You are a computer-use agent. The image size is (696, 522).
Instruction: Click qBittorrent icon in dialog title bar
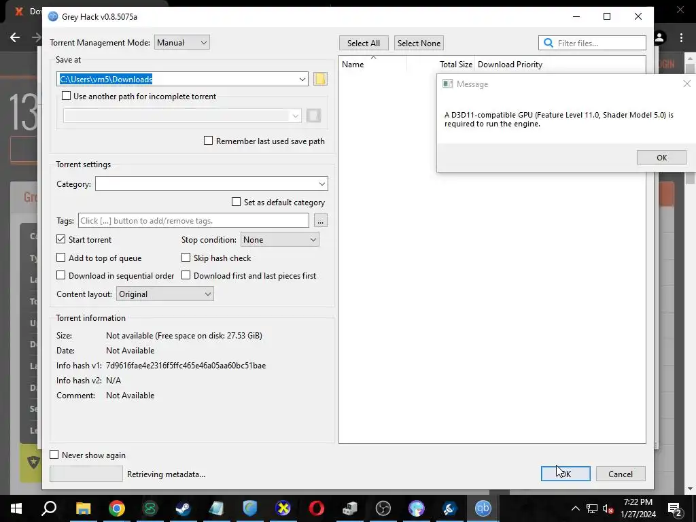(x=53, y=16)
